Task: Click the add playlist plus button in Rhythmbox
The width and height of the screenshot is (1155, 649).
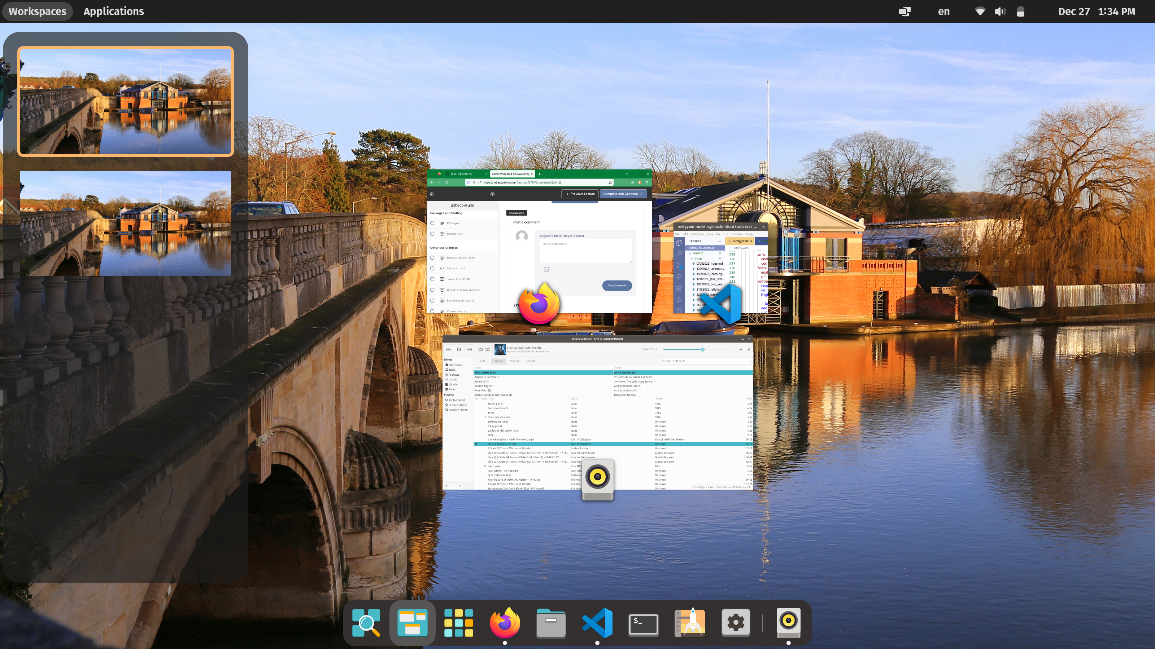Action: pos(446,486)
